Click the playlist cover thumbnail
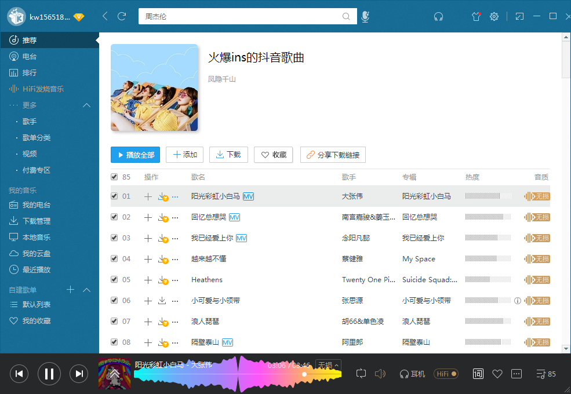Image resolution: width=571 pixels, height=394 pixels. [x=154, y=87]
